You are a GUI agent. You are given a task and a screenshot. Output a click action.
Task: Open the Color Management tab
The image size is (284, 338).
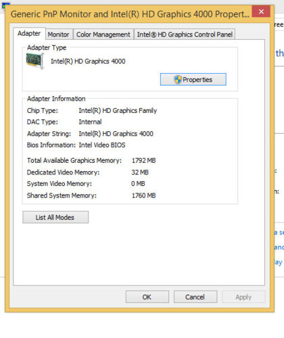pyautogui.click(x=103, y=34)
